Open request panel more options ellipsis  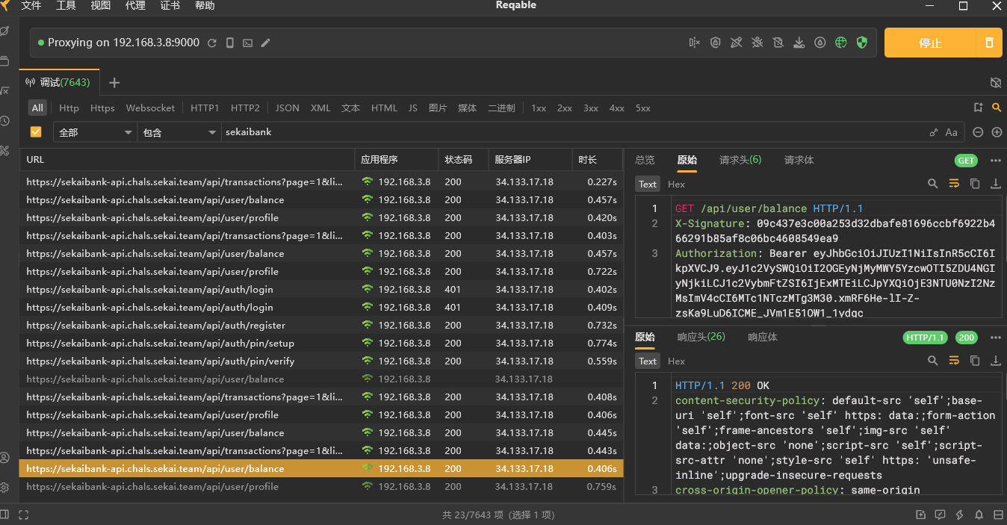coord(995,160)
